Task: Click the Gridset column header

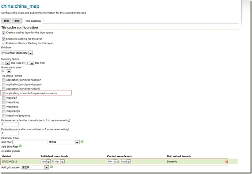Action: (x=7, y=156)
